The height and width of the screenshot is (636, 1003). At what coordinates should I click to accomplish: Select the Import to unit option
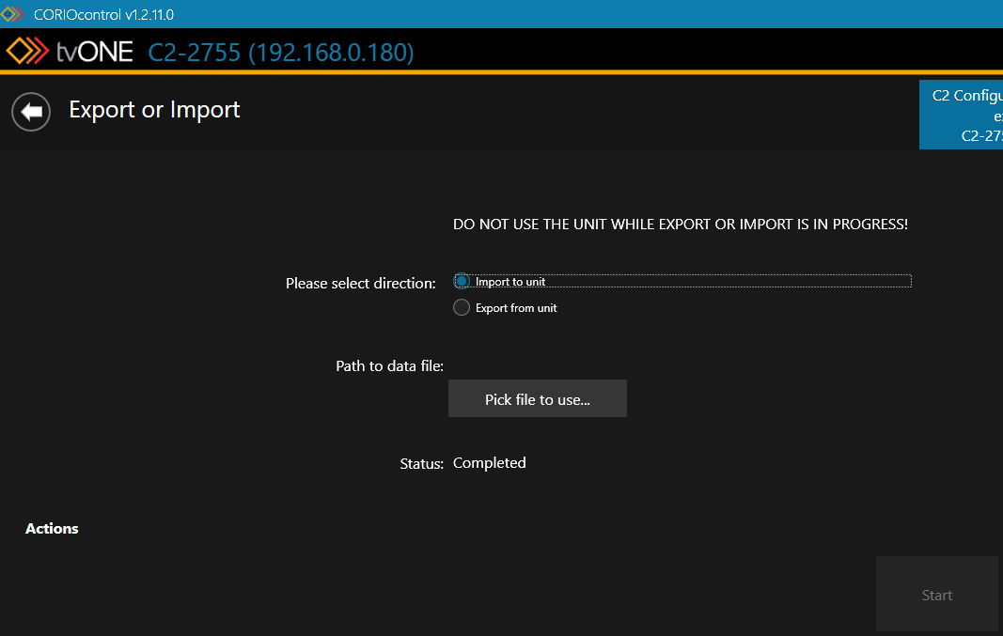(462, 282)
